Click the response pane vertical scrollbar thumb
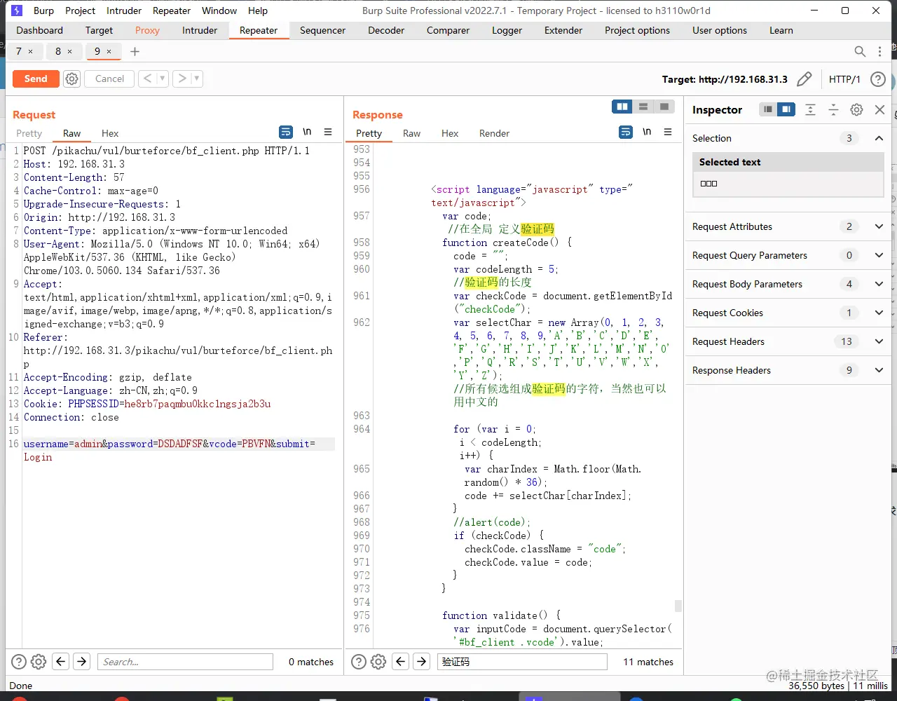The height and width of the screenshot is (701, 897). click(678, 606)
